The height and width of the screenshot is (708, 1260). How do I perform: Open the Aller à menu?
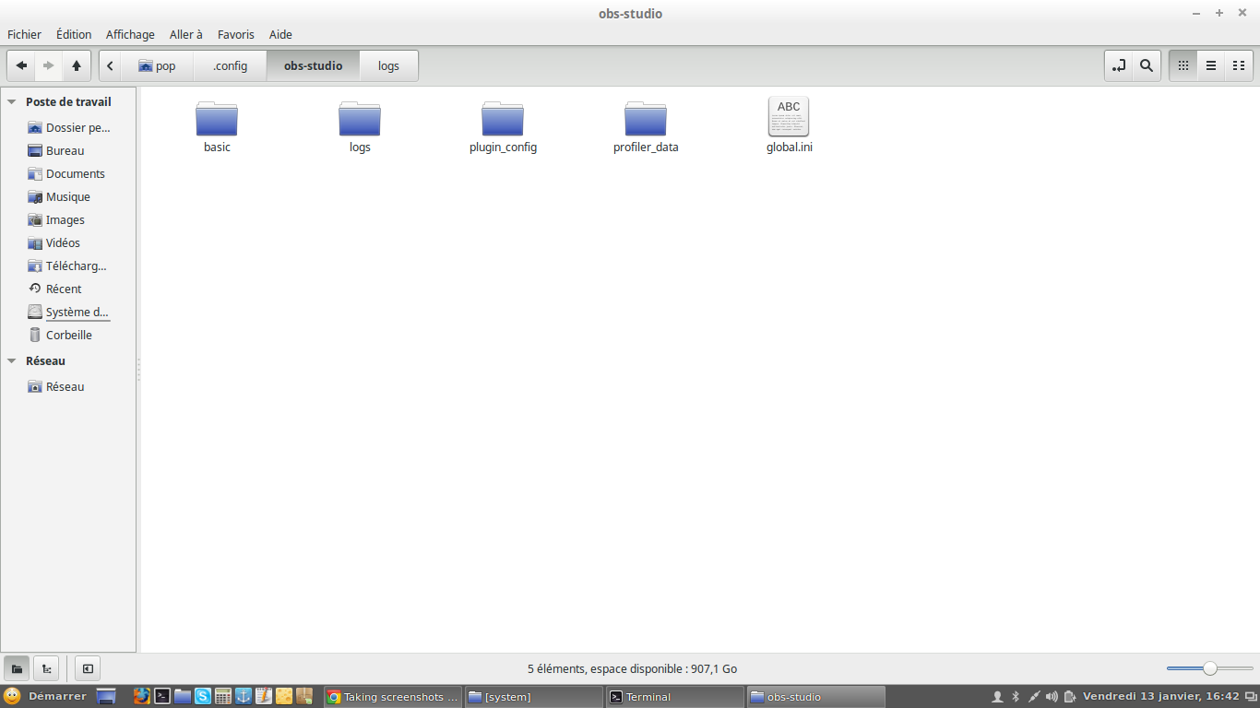click(186, 34)
